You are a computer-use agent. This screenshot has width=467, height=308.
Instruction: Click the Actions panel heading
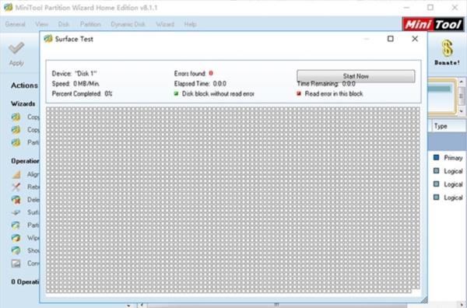point(24,86)
